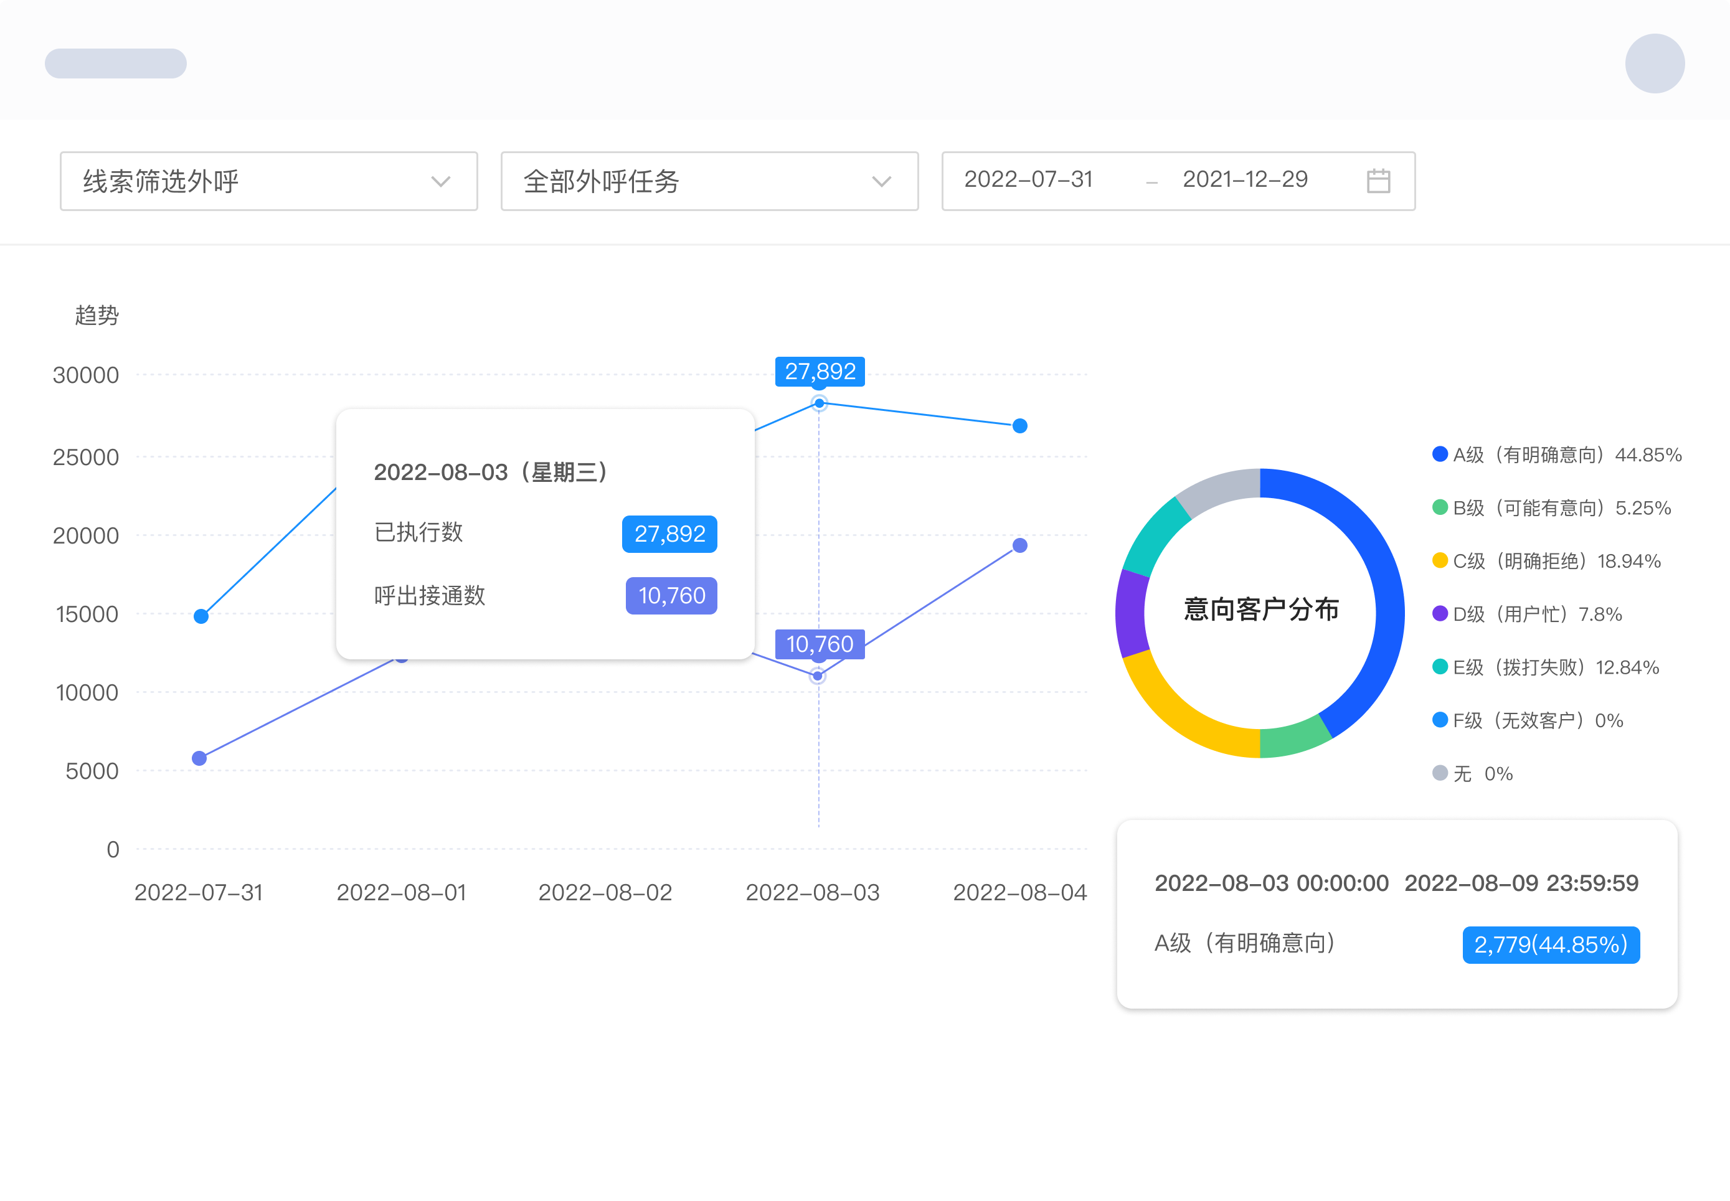Click the chevron arrow of 全部外呼任务 dropdown
The image size is (1730, 1201).
[x=881, y=181]
